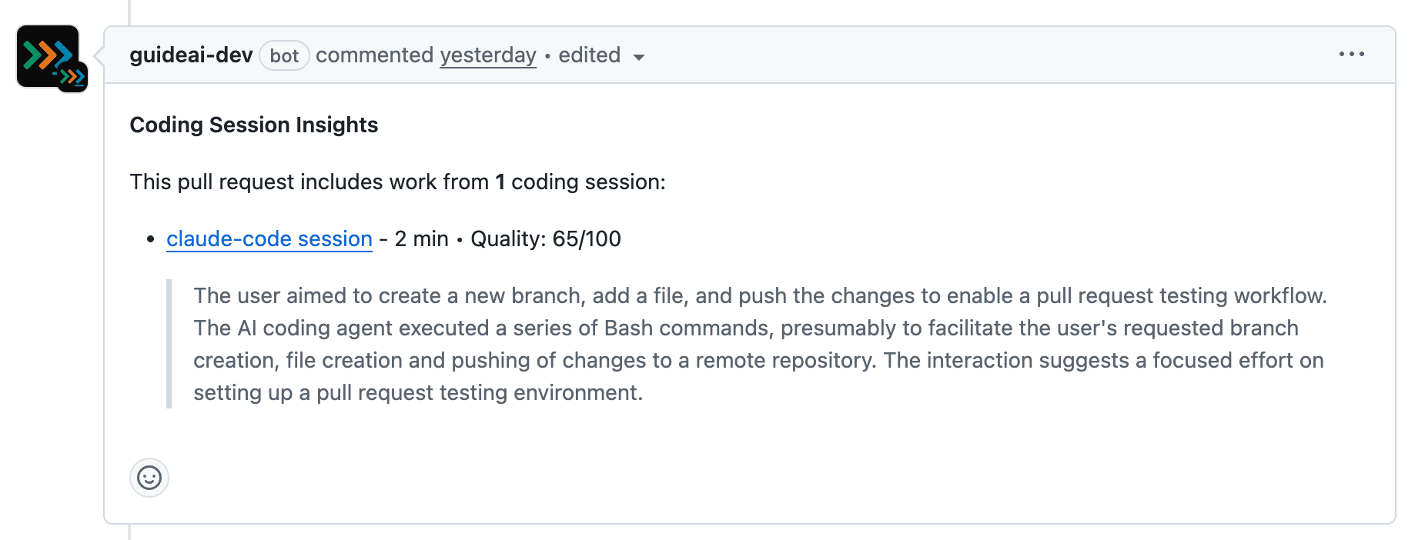
Task: View edit history from the edited chevron
Action: point(640,57)
